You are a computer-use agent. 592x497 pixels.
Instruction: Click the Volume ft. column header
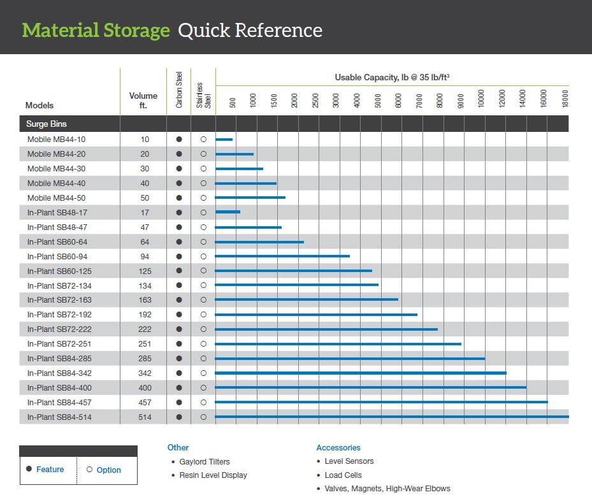tap(143, 101)
